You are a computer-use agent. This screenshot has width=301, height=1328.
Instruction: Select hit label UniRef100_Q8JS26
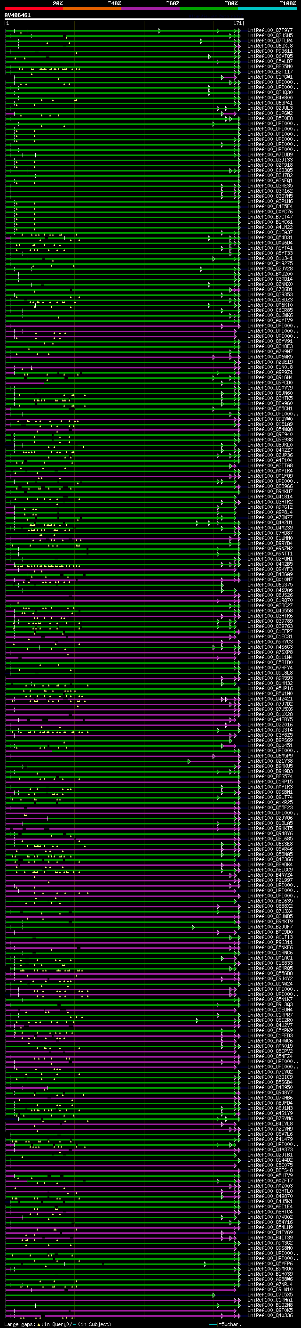pyautogui.click(x=270, y=595)
